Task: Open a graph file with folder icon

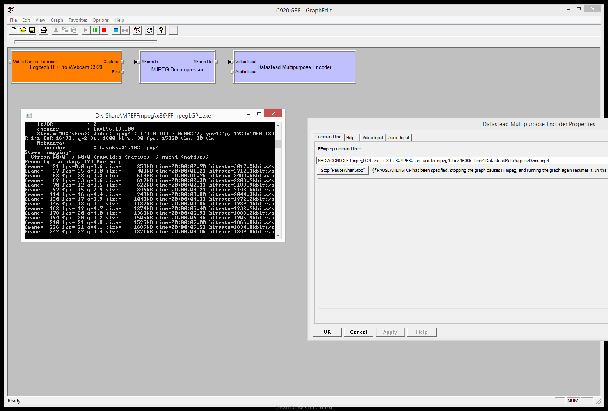Action: tap(23, 30)
